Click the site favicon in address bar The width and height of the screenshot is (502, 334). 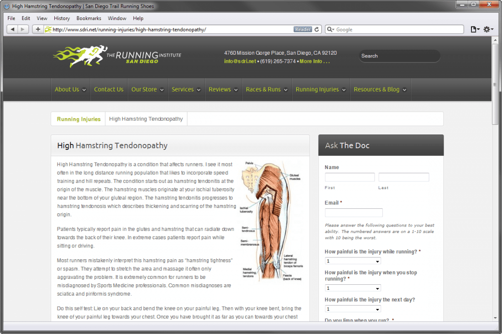[48, 30]
